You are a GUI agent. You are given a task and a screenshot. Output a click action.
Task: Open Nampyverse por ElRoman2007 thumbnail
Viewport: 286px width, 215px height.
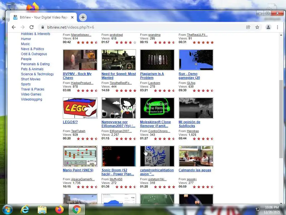[119, 108]
